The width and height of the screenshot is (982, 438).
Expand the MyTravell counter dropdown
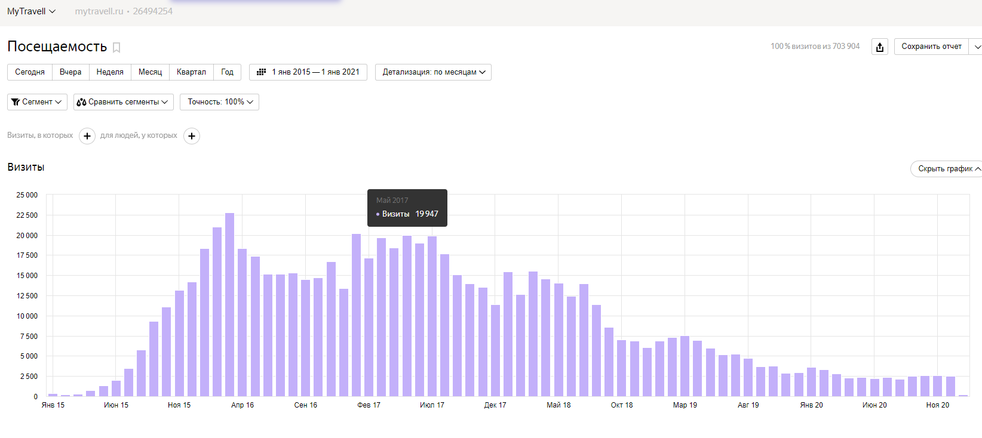click(31, 11)
